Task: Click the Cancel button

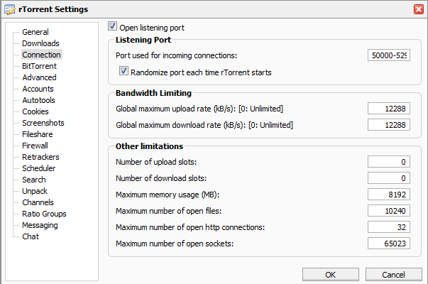Action: 393,274
